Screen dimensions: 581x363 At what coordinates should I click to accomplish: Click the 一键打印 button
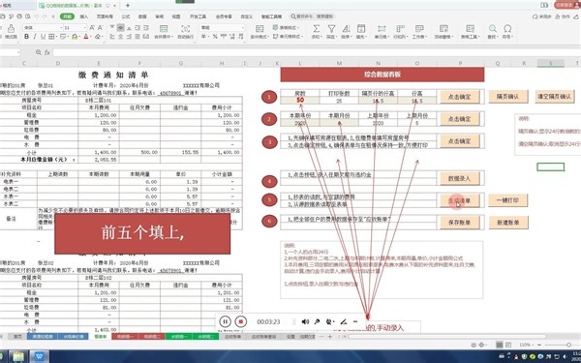507,200
